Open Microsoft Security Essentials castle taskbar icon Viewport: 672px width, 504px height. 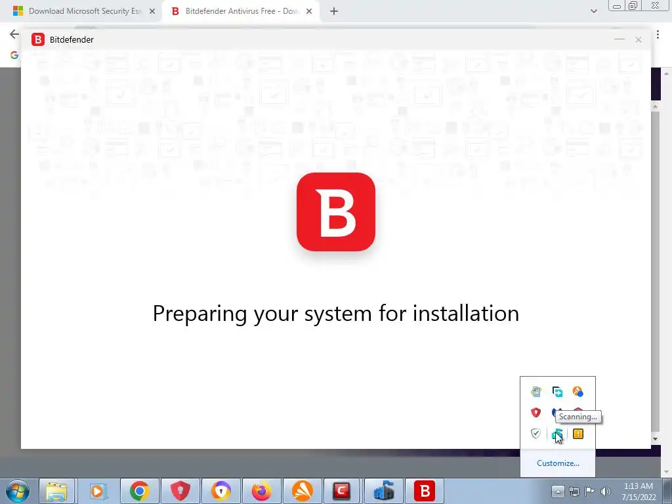383,491
